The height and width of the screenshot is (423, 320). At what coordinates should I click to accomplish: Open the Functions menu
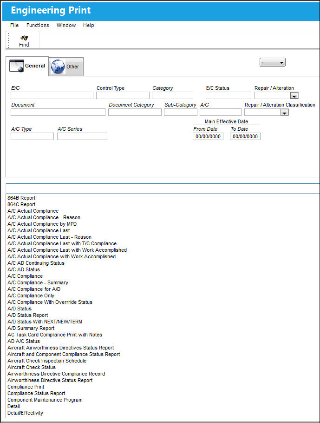click(38, 25)
